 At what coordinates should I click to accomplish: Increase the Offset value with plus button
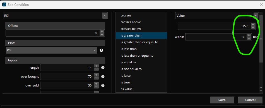click(102, 32)
